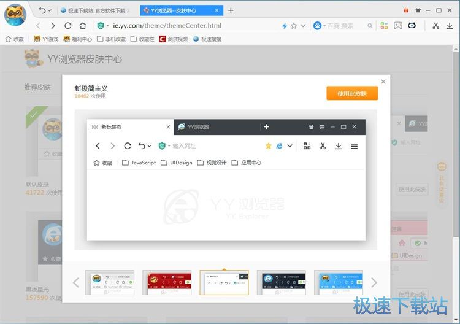This screenshot has width=460, height=324.
Task: Expand the address bar dropdown chevron
Action: [303, 26]
